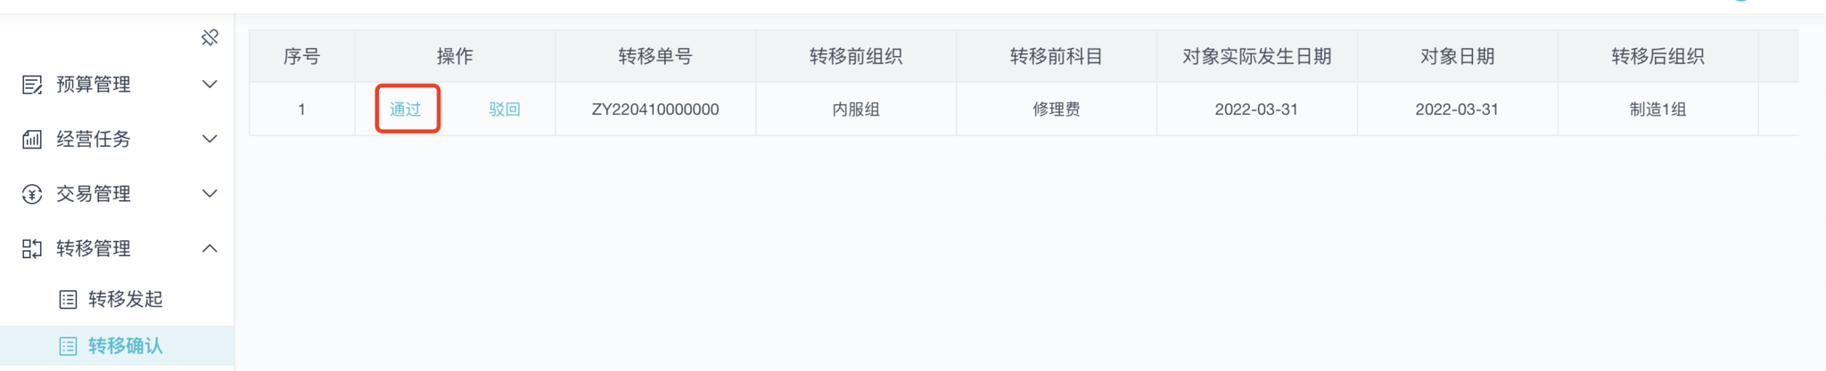Screen dimensions: 1826x371
Task: Click the 对象实际发生日期 column header
Action: [x=1256, y=57]
